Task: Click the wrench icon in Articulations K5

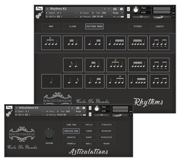Action: click(x=9, y=107)
